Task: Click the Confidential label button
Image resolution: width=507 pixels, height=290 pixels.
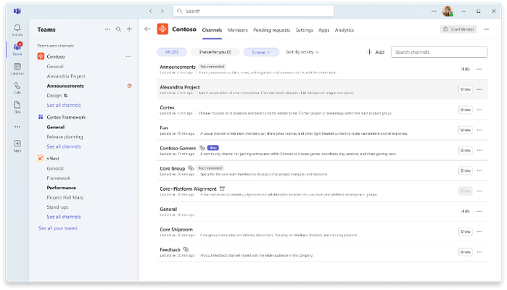Action: click(458, 30)
